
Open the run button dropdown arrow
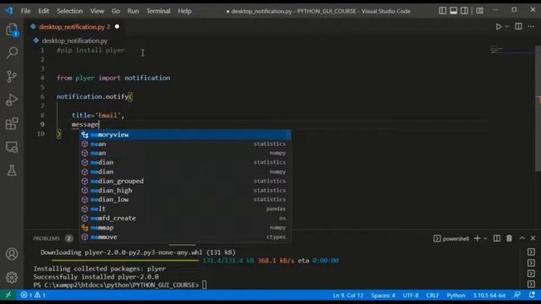coord(507,26)
